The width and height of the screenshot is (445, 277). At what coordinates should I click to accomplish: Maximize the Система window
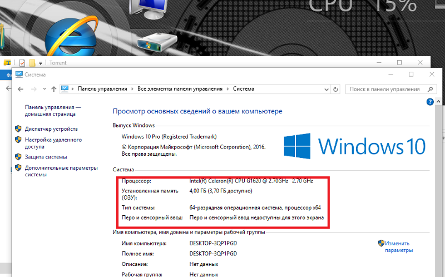pos(411,75)
